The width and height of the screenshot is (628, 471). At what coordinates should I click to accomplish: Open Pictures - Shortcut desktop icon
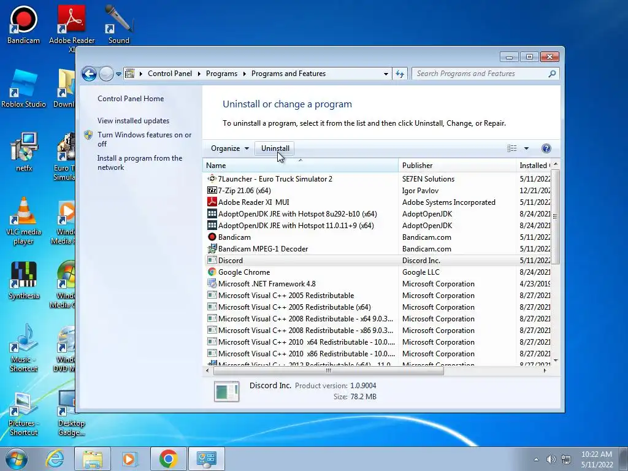coord(24,414)
